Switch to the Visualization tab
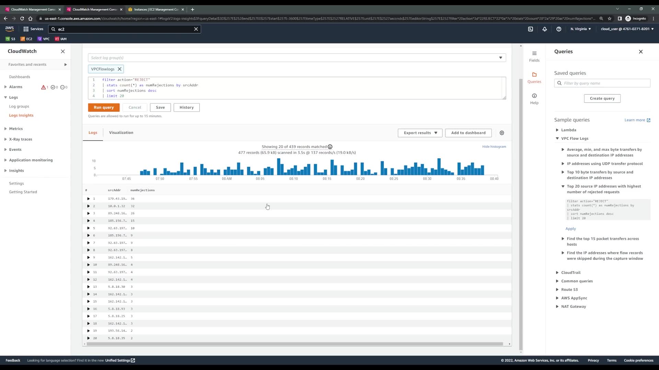The image size is (659, 370). point(121,133)
